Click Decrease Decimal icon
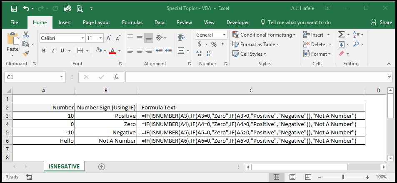Viewport: 397px width, 183px height. (209, 53)
